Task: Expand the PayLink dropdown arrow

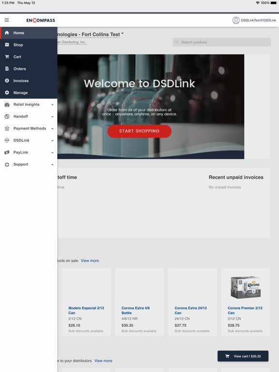Action: pyautogui.click(x=52, y=153)
